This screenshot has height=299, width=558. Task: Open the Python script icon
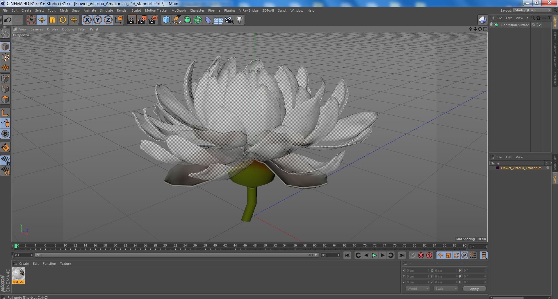[482, 20]
